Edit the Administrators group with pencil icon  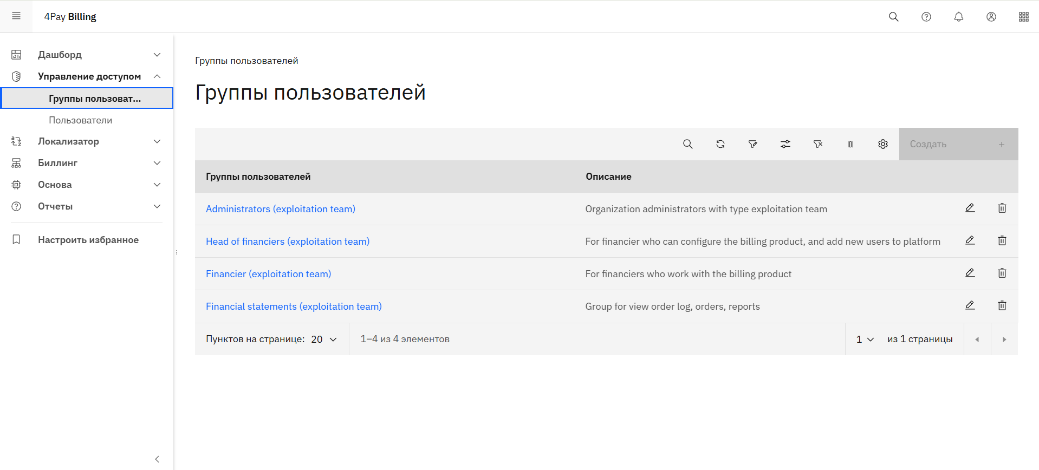[x=970, y=208]
